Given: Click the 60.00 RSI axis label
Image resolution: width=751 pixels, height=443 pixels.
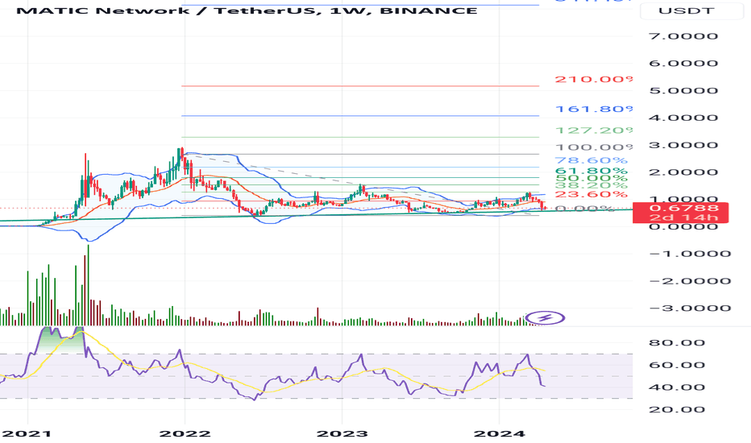Looking at the screenshot, I should (677, 365).
